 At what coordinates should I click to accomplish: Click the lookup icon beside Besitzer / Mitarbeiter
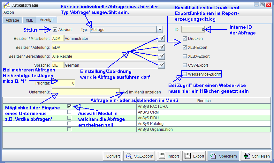[162, 38]
